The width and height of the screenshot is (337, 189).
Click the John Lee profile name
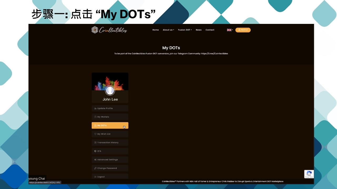point(110,99)
